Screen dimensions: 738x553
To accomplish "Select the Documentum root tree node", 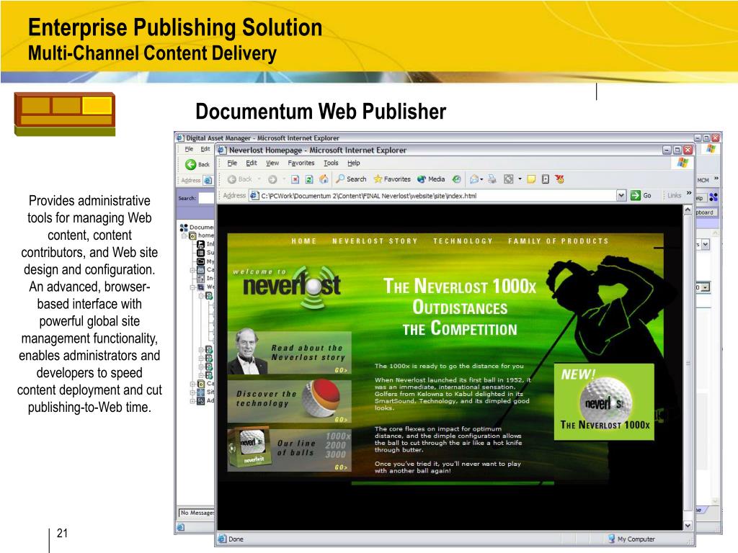I will click(x=197, y=227).
